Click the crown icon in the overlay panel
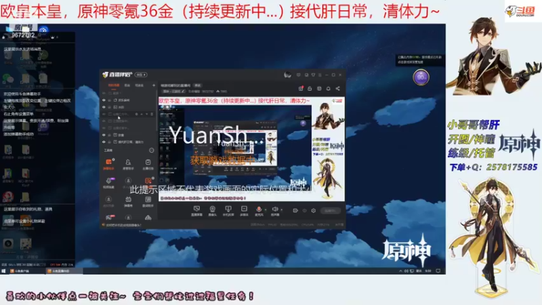Image resolution: width=542 pixels, height=305 pixels. pyautogui.click(x=53, y=37)
